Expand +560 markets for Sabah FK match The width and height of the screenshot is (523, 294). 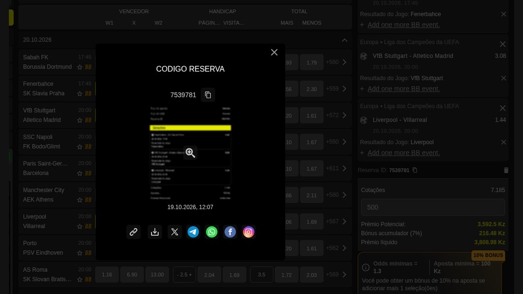(x=336, y=62)
